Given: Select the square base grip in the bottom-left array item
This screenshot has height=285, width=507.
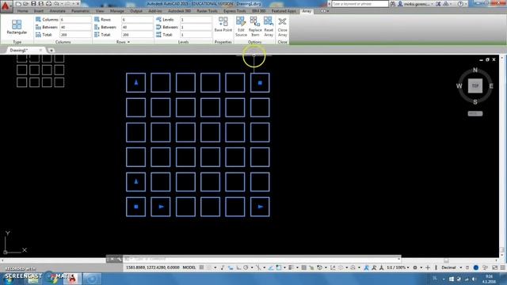Looking at the screenshot, I should [x=135, y=207].
